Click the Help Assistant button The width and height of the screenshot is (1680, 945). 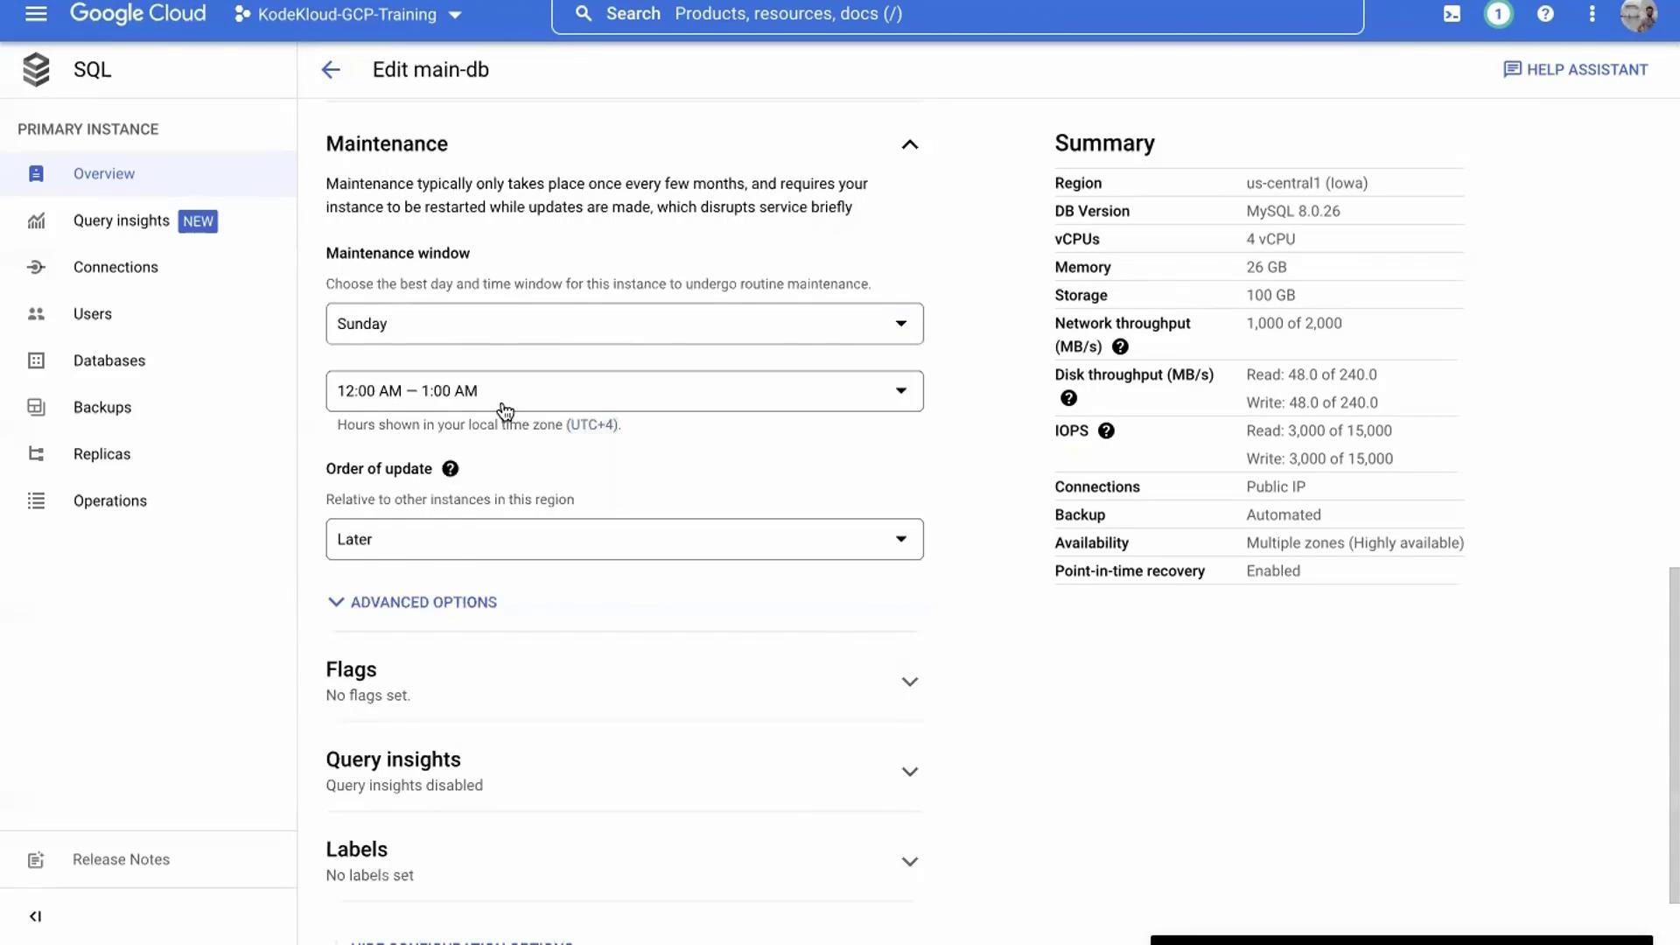1575,70
